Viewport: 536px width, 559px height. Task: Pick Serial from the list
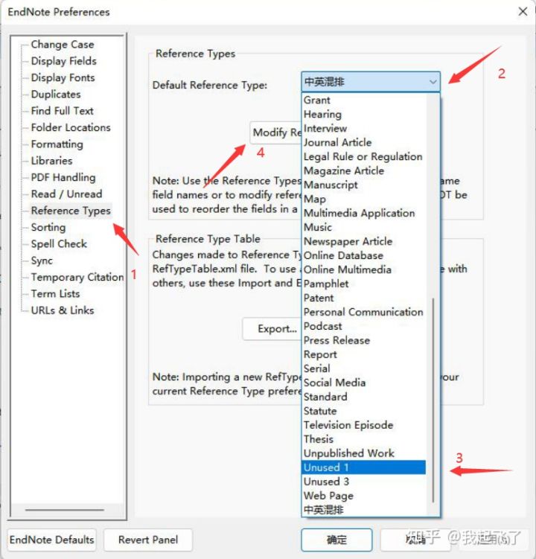pyautogui.click(x=364, y=368)
